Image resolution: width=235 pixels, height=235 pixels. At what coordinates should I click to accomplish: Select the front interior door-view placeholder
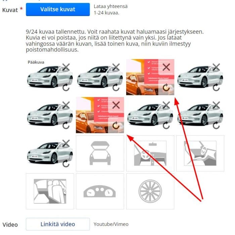pos(200,153)
